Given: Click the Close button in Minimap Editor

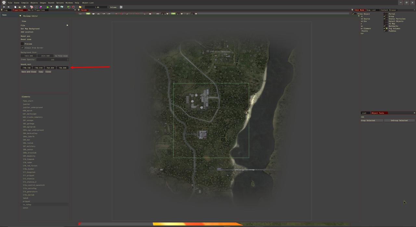Looking at the screenshot, I should (x=48, y=72).
